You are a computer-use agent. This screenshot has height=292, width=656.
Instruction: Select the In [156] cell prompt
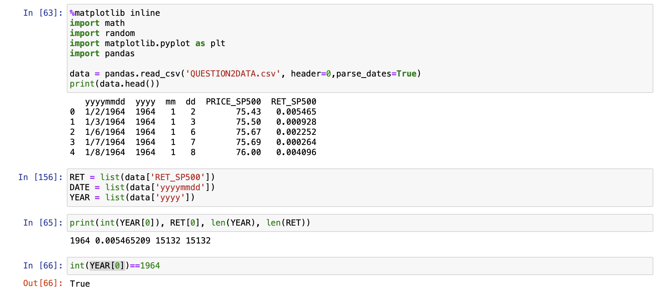tap(40, 177)
